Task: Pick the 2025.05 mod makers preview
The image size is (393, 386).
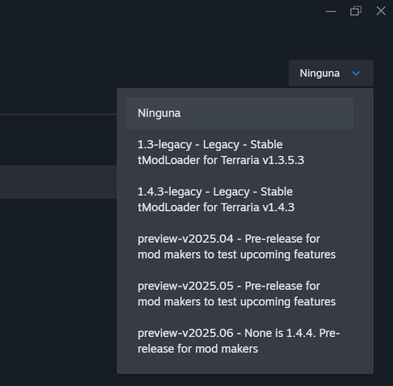Action: pyautogui.click(x=236, y=294)
